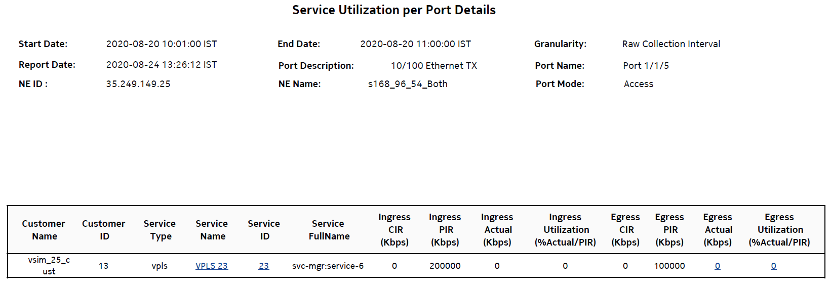Select the Port Mode value Access
Viewport: 830px width, 284px height.
tap(639, 84)
